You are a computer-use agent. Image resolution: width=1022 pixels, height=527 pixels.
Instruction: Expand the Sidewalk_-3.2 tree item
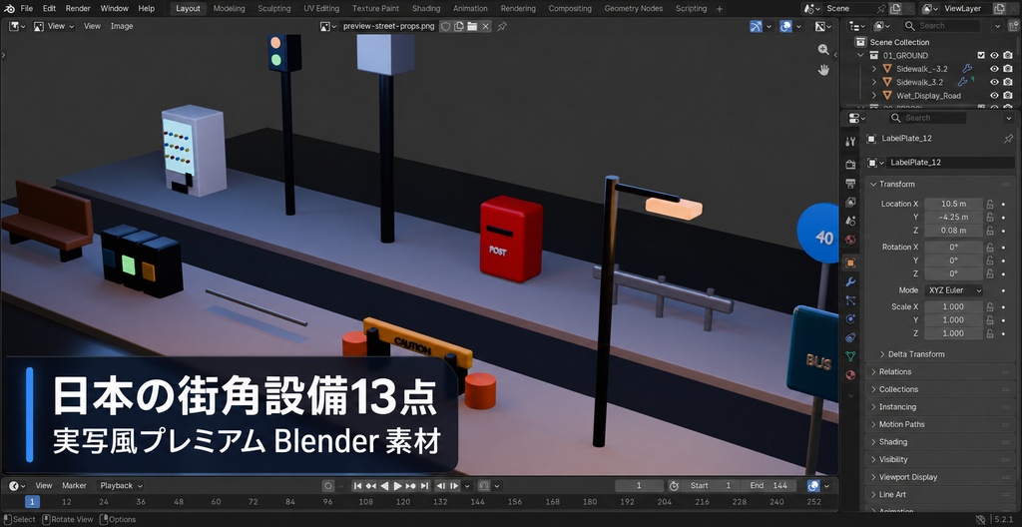874,69
